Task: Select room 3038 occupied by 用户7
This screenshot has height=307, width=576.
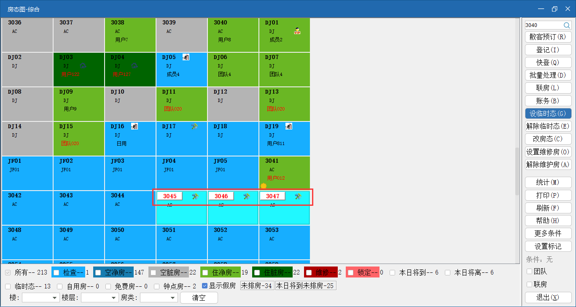Action: [130, 35]
